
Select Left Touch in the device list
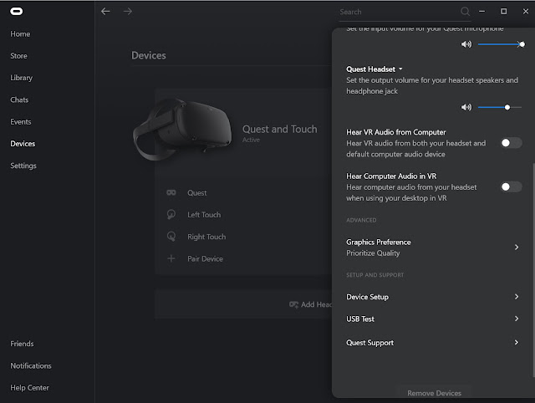204,215
